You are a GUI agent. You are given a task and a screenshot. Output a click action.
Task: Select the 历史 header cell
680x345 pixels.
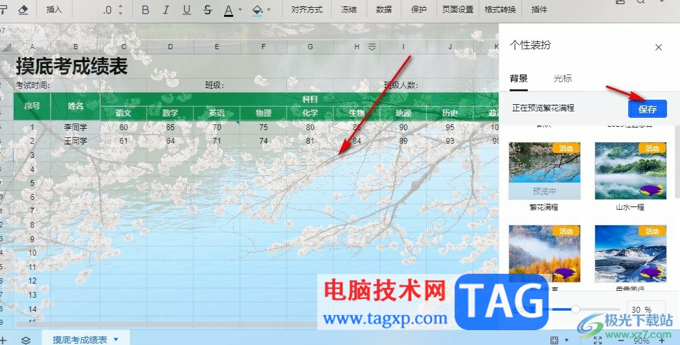[449, 113]
